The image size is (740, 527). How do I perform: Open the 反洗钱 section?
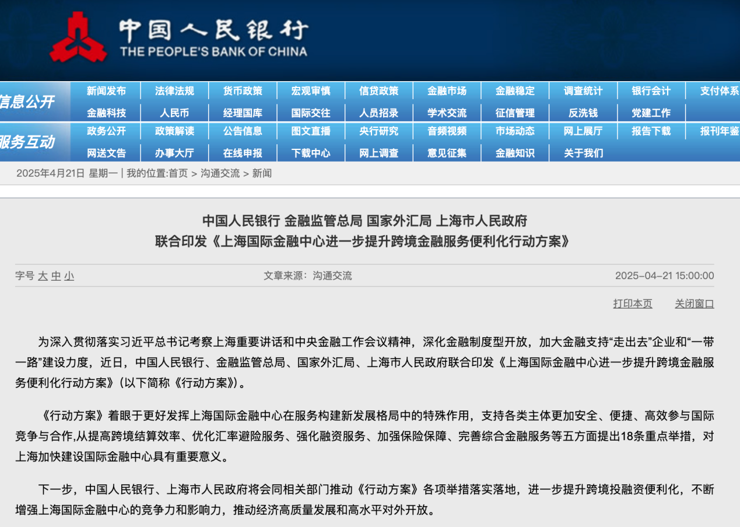tap(583, 113)
